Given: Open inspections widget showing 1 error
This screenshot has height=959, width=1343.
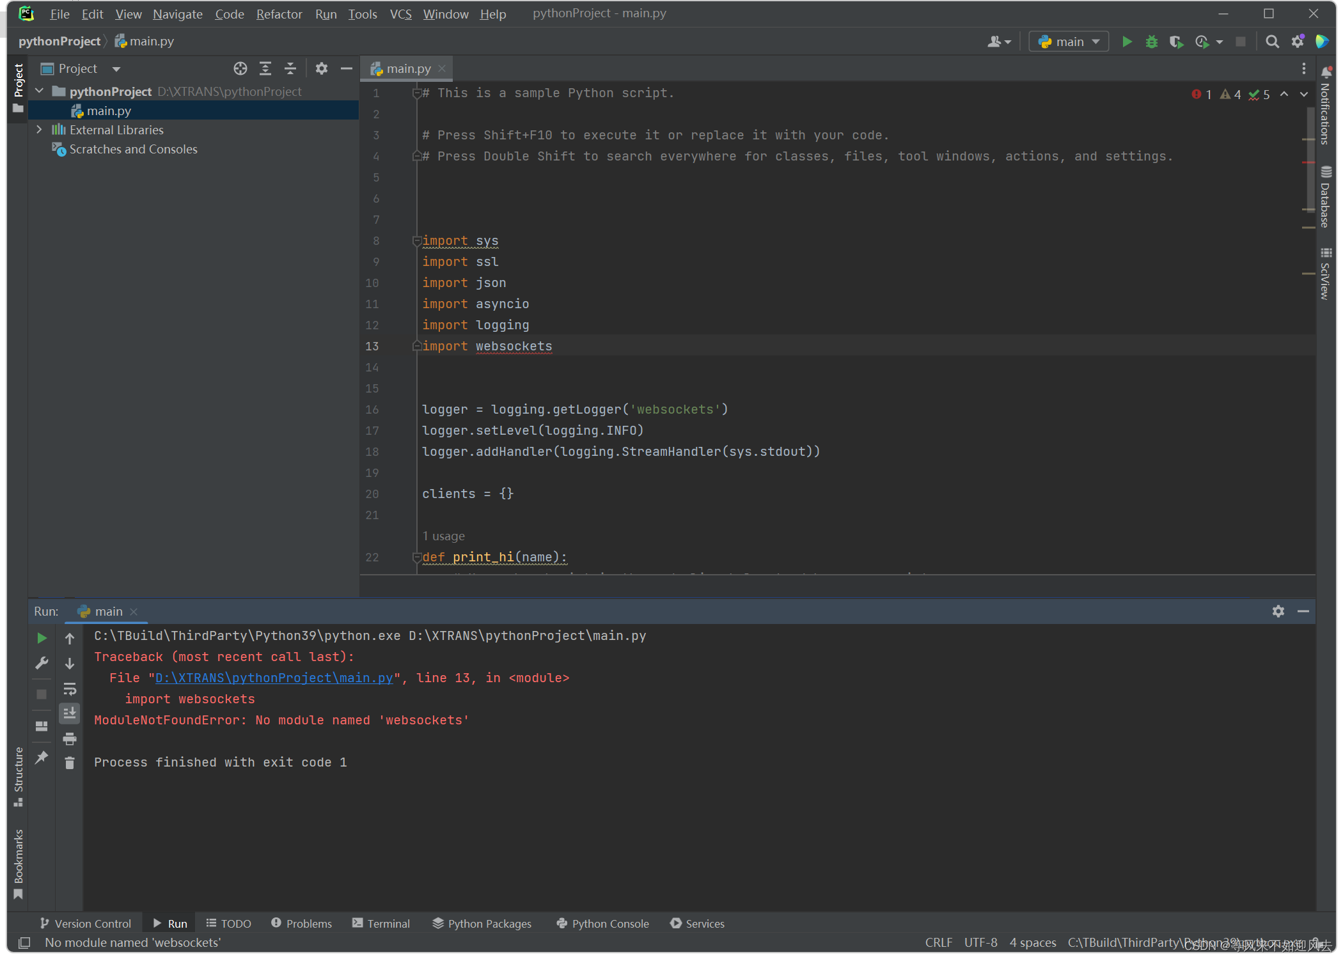Looking at the screenshot, I should tap(1202, 95).
